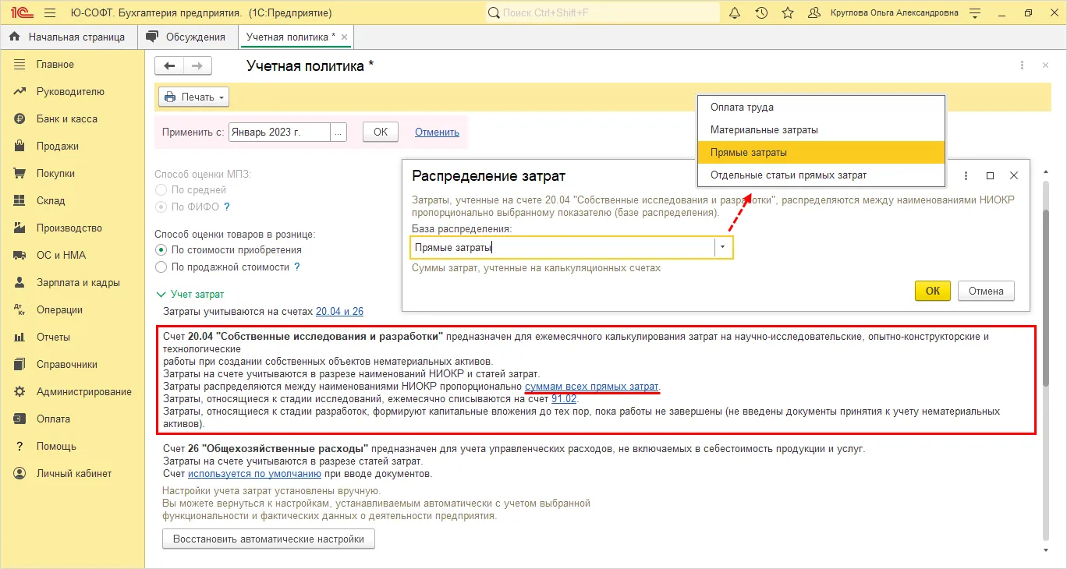Choose Прямые затраты from list
Viewport: 1067px width, 569px height.
(821, 153)
